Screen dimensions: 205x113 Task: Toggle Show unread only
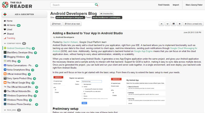[x=193, y=24]
